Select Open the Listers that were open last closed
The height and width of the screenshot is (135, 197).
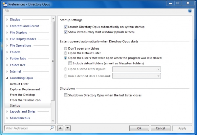[65, 58]
